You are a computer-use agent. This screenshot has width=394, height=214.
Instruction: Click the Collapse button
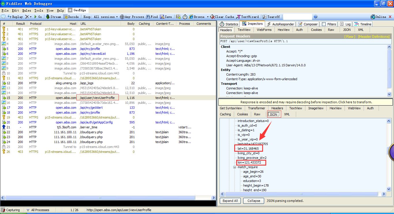[x=254, y=201]
